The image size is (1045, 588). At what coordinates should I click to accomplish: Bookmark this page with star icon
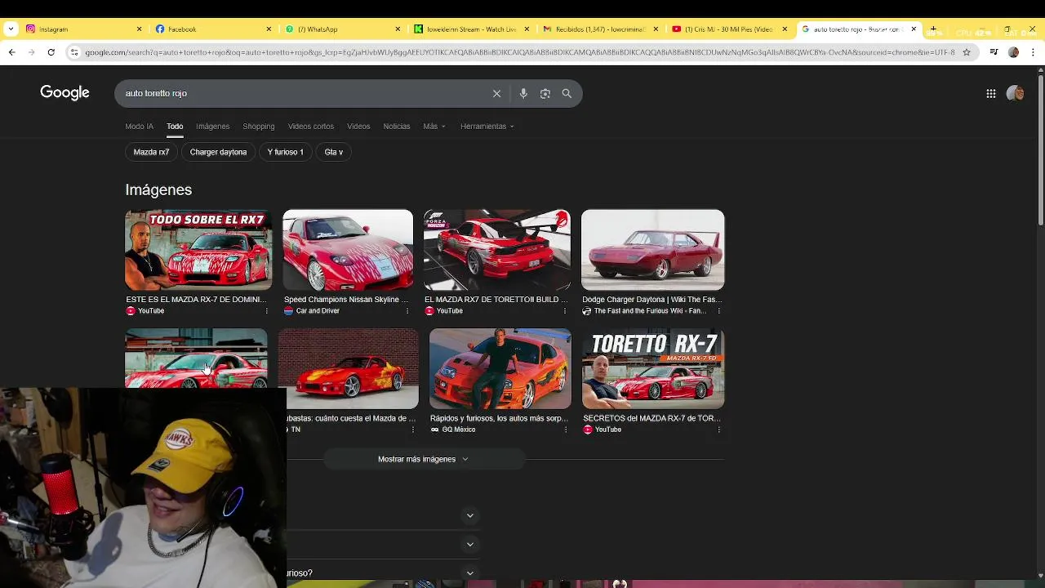point(967,52)
